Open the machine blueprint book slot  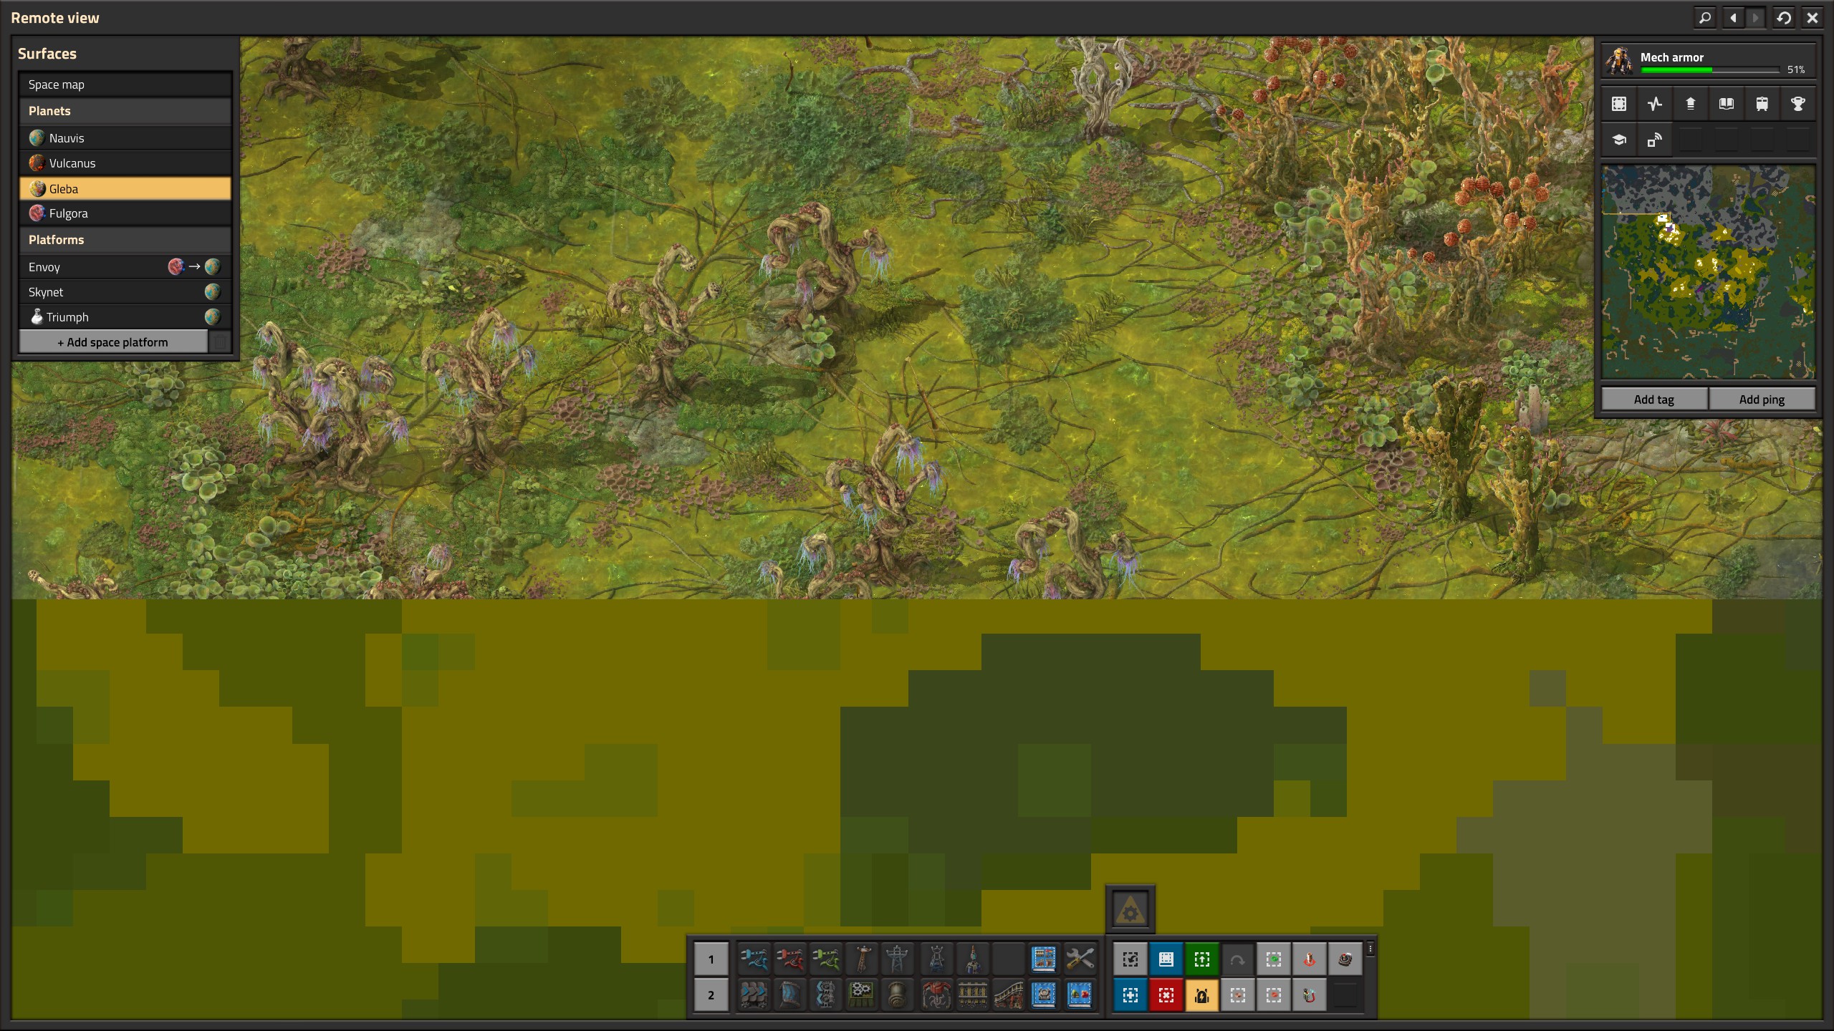coord(1044,994)
